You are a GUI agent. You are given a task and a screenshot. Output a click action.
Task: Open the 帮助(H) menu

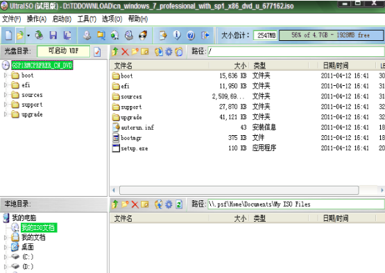(138, 19)
